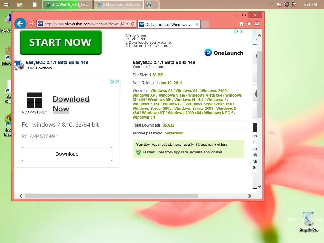
Task: Click the OneLaunch logo
Action: (224, 53)
